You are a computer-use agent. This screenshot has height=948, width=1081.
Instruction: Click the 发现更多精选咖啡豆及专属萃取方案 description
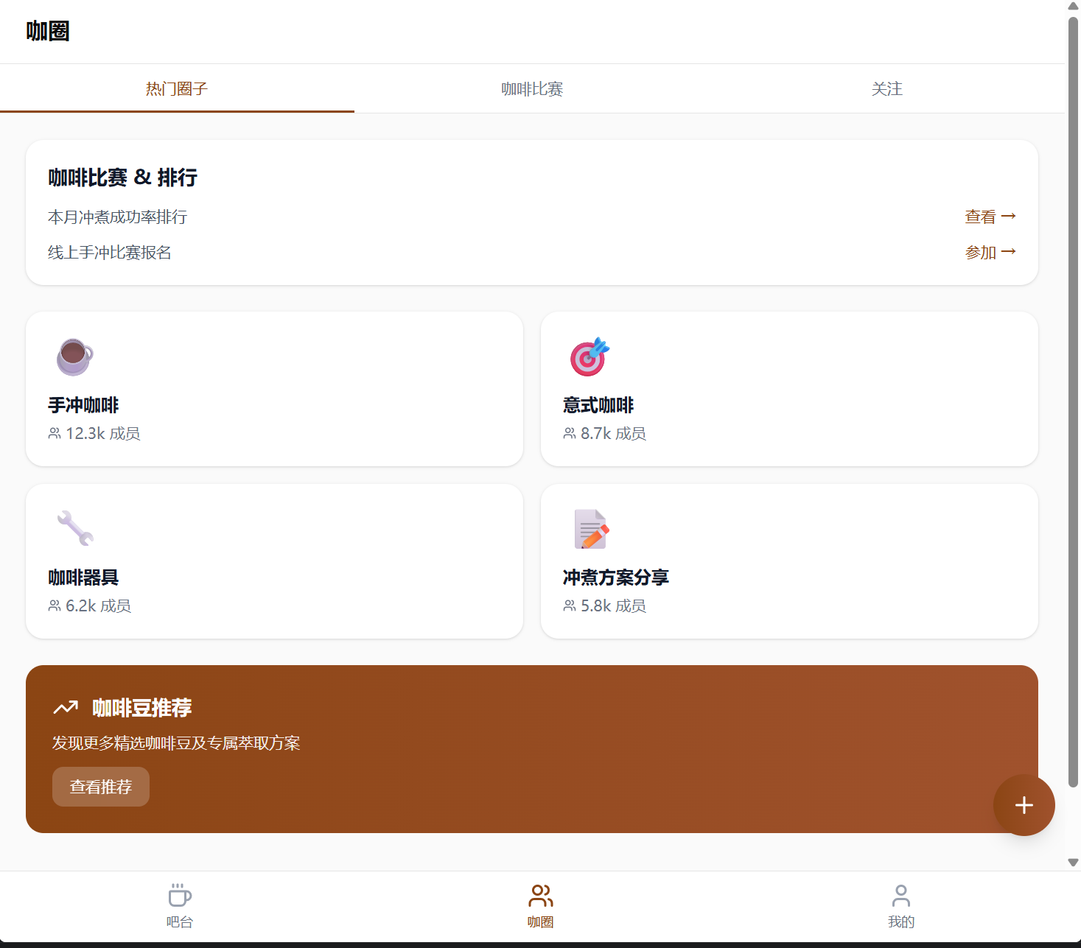click(x=176, y=743)
